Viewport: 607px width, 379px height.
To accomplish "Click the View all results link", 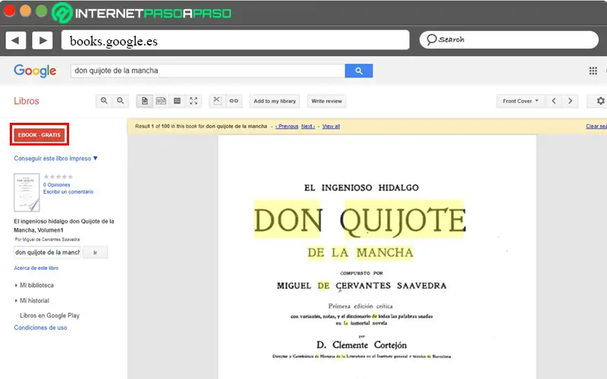I will [x=331, y=127].
